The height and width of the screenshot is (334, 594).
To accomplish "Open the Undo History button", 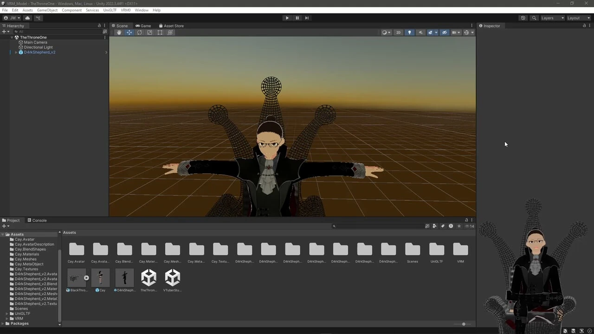I will click(x=523, y=18).
